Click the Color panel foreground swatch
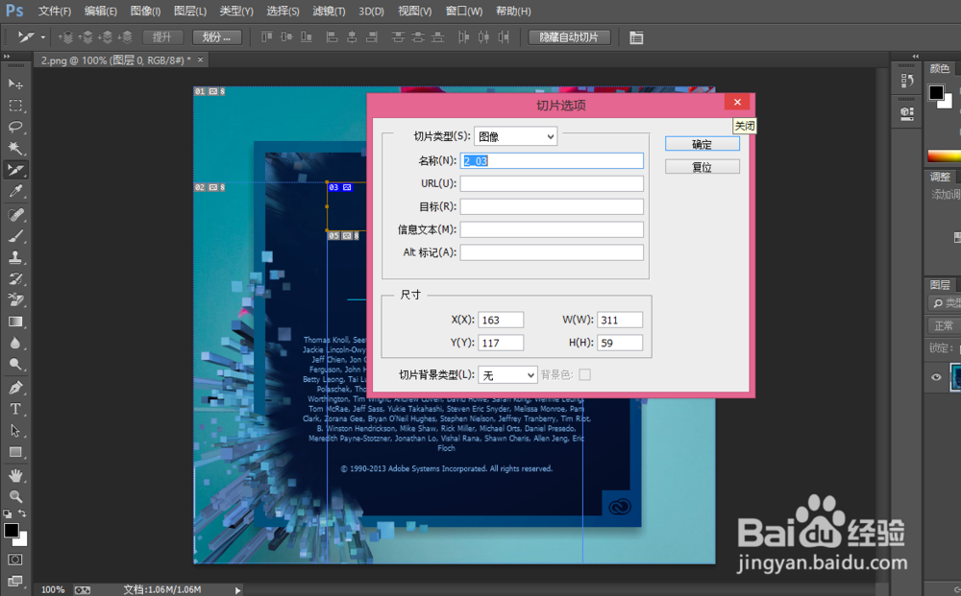The image size is (961, 596). click(x=936, y=92)
